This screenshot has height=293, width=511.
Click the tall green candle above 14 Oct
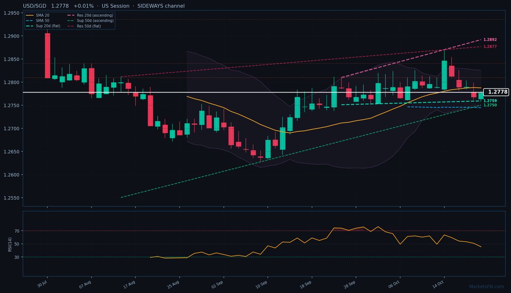[x=444, y=75]
